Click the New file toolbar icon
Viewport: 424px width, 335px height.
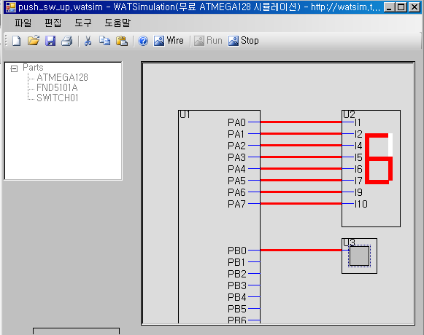[x=17, y=41]
